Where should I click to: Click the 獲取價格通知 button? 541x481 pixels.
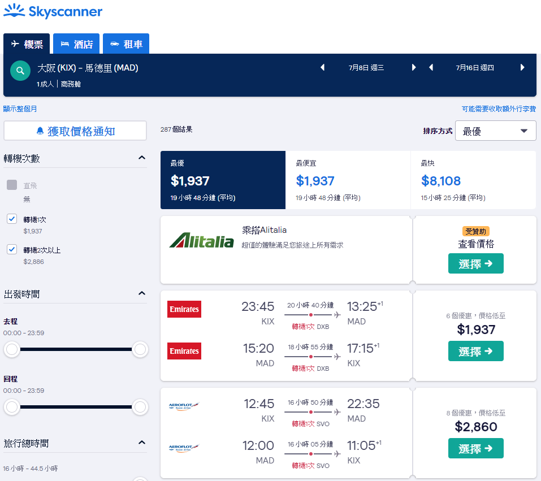pyautogui.click(x=75, y=131)
